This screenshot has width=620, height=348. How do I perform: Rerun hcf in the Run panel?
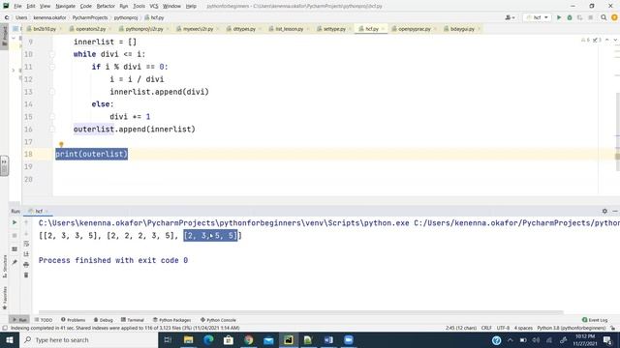coord(15,222)
